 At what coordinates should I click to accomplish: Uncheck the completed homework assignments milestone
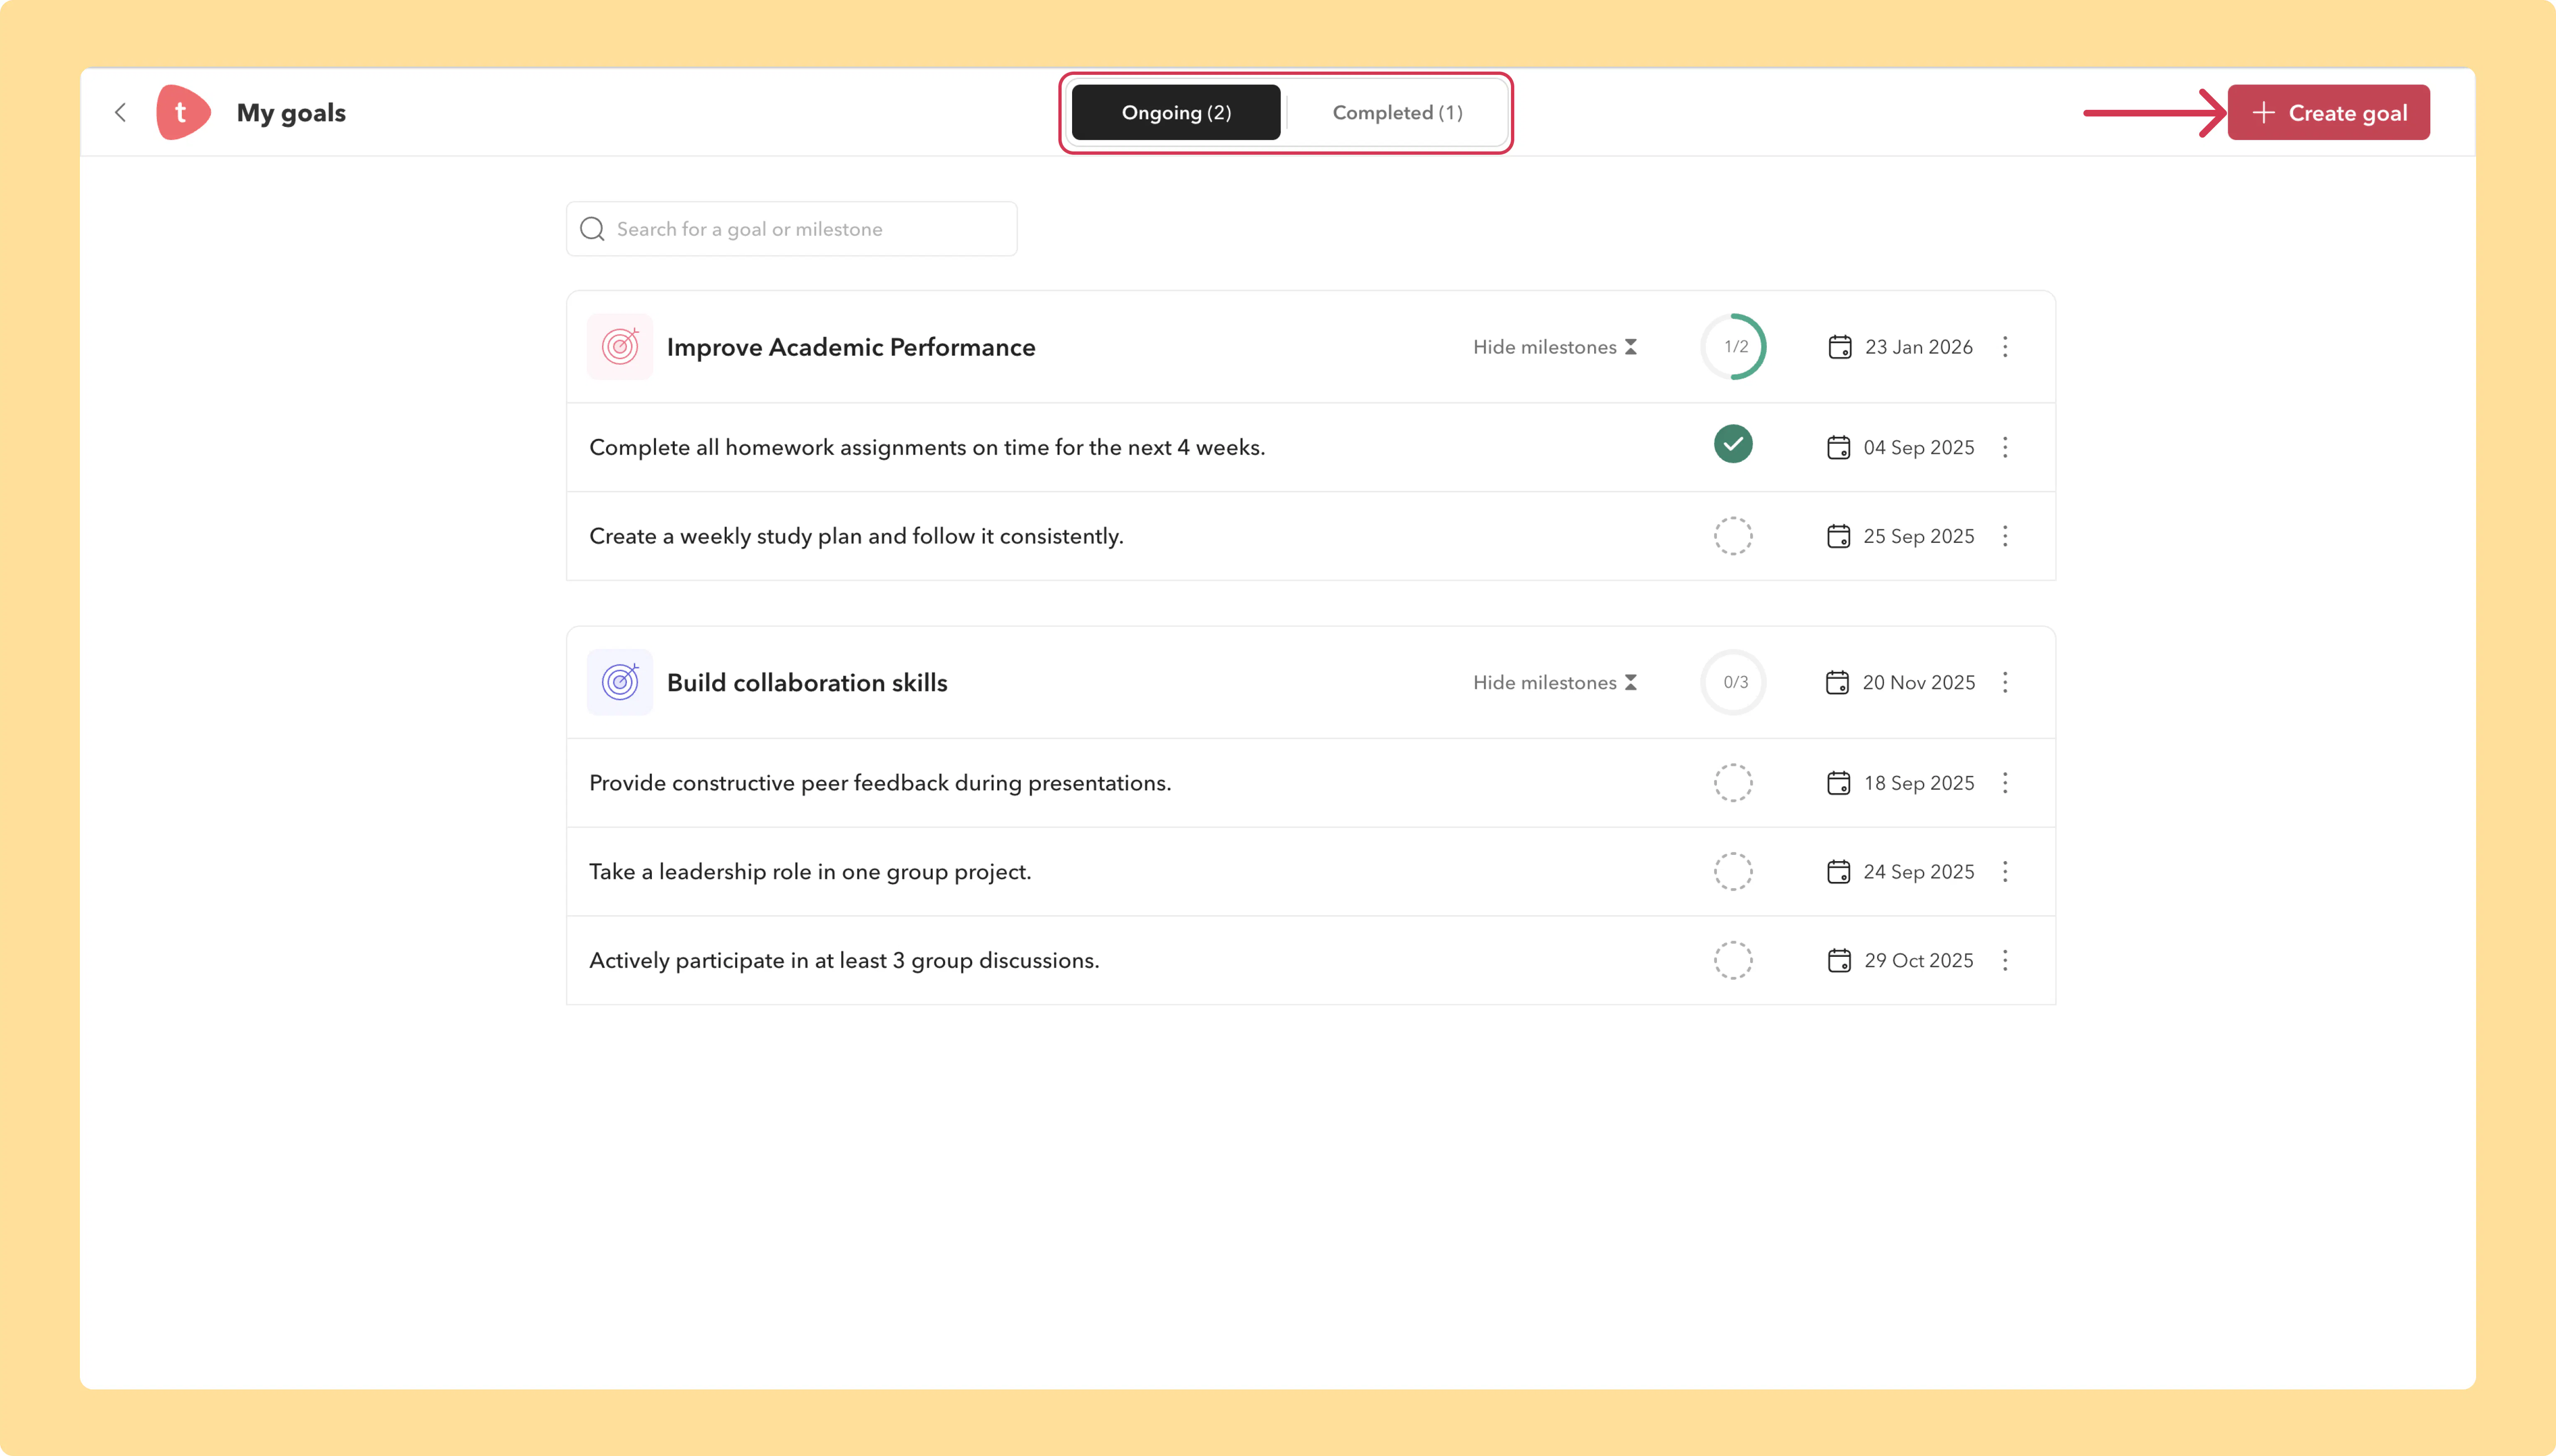coord(1733,444)
